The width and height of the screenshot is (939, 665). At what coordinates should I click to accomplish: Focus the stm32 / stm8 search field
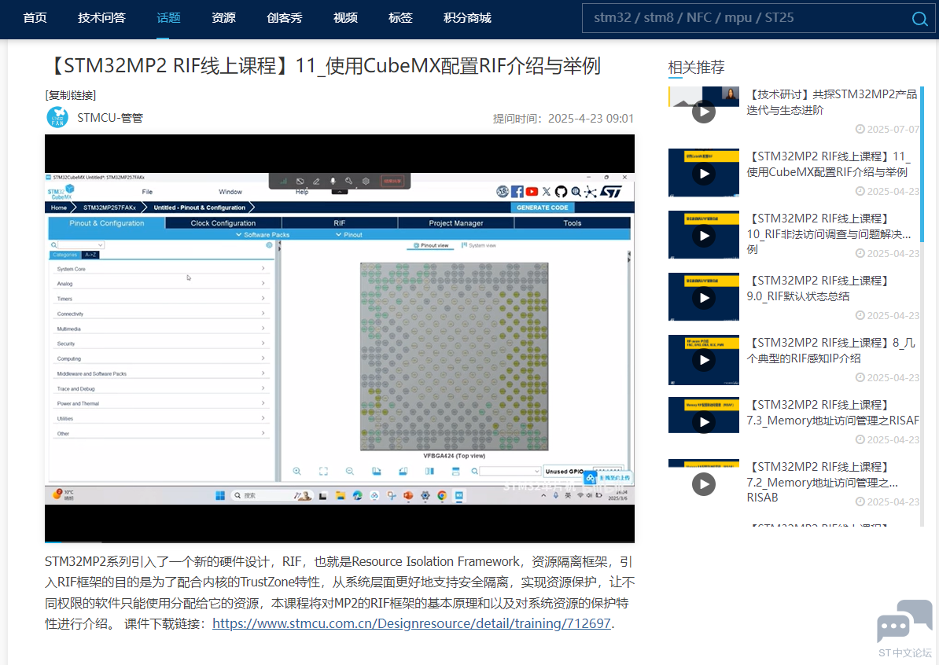tap(746, 18)
